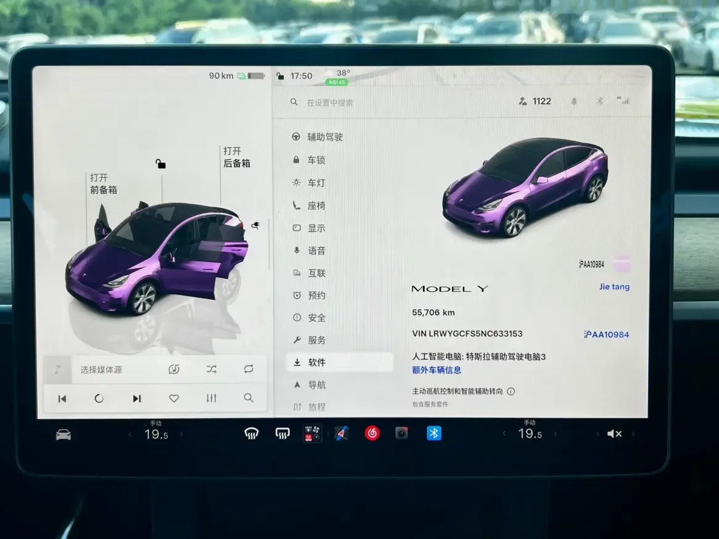Tap the VIN LRWYGCFS5NC633153 text

click(x=467, y=334)
